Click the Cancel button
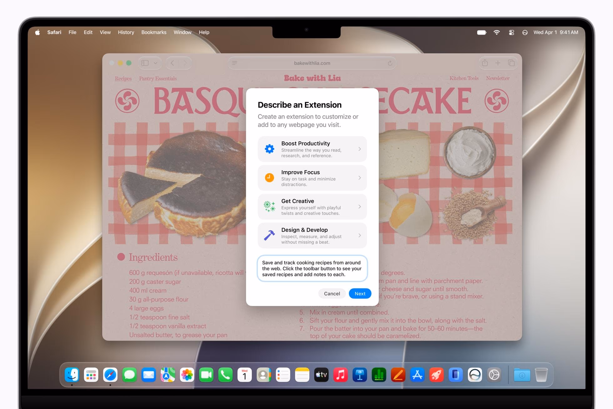Viewport: 613px width, 409px height. pos(332,294)
